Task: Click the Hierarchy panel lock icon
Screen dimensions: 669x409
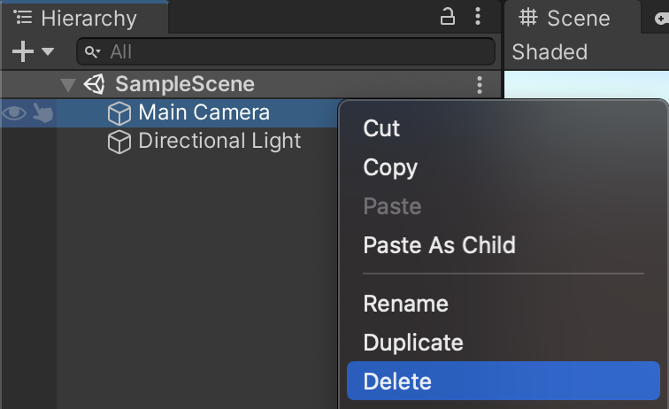Action: [x=448, y=17]
